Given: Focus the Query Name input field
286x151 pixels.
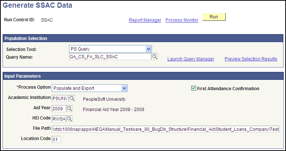Looking at the screenshot, I should click(110, 57).
